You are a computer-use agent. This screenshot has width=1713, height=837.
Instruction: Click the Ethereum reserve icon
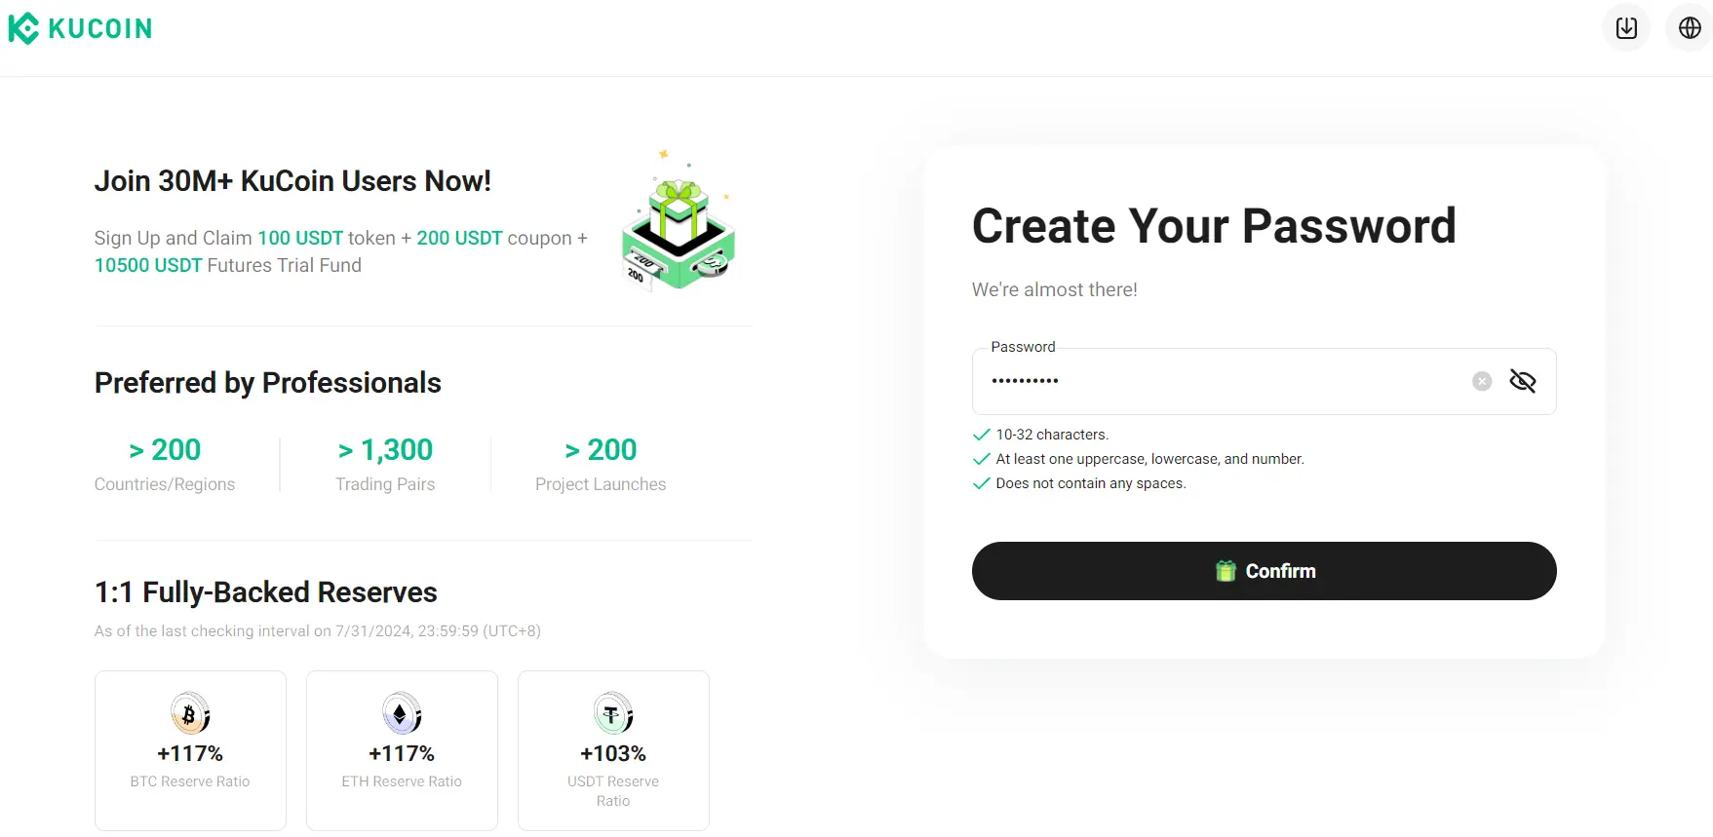(402, 714)
